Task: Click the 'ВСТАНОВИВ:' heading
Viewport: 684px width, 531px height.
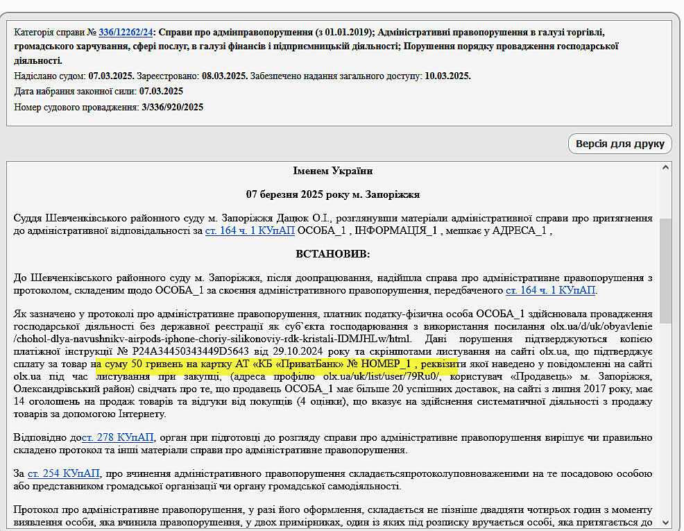Action: click(x=333, y=254)
